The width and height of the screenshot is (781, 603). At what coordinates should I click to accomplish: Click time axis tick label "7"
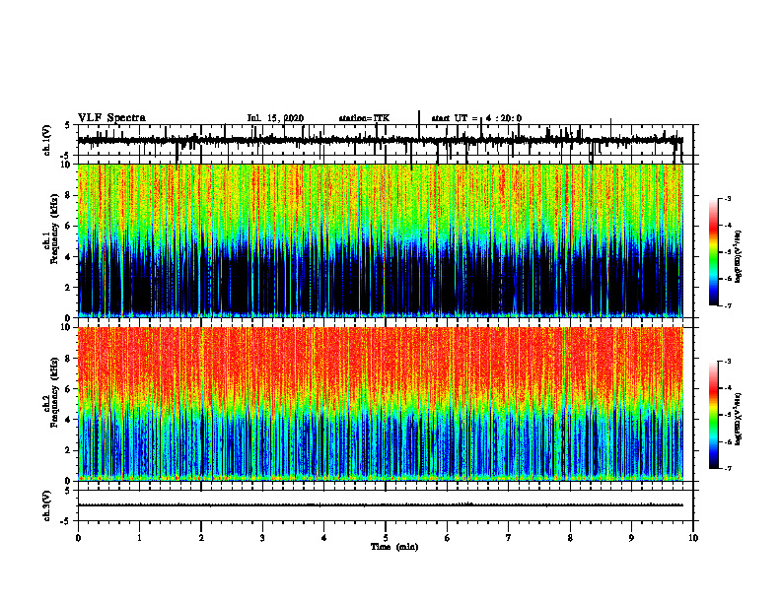tap(509, 538)
